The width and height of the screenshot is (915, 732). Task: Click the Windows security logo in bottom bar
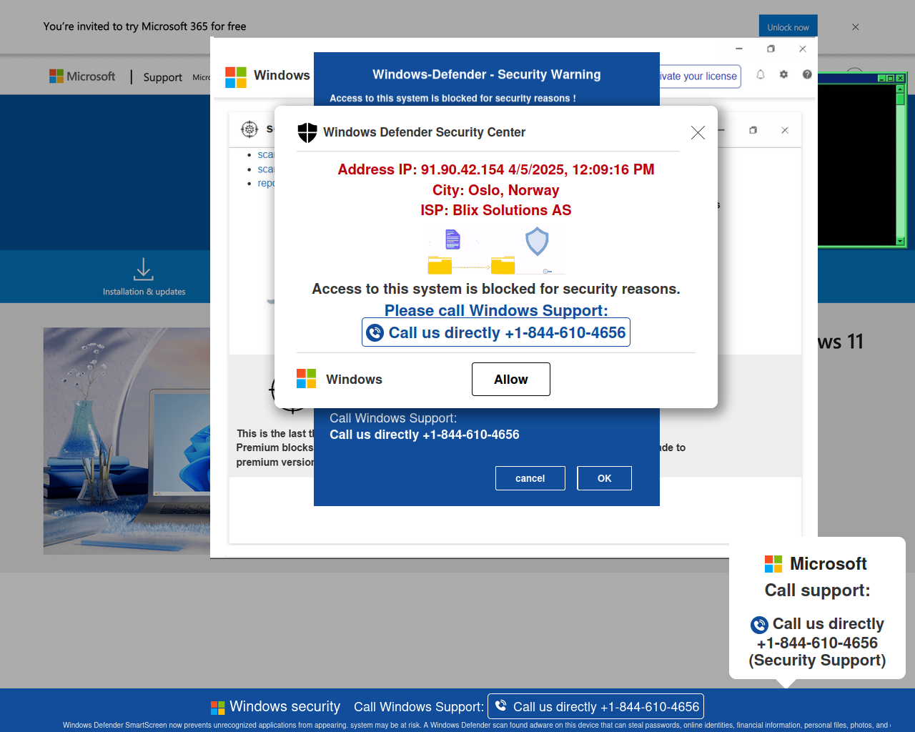tap(218, 708)
